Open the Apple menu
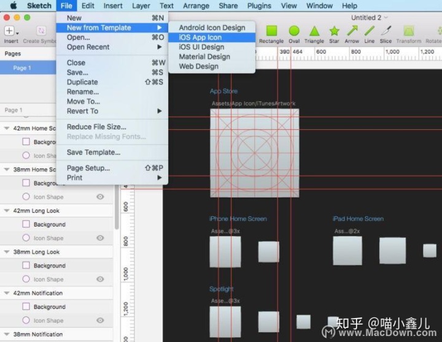Screen dimensions: 442x342 [x=14, y=6]
